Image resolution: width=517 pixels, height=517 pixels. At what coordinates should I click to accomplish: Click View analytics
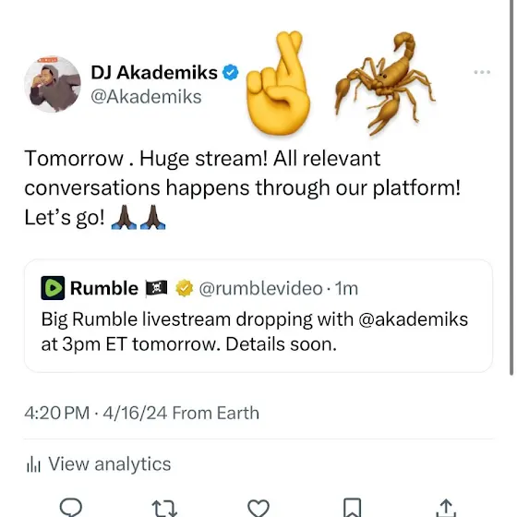tap(110, 463)
